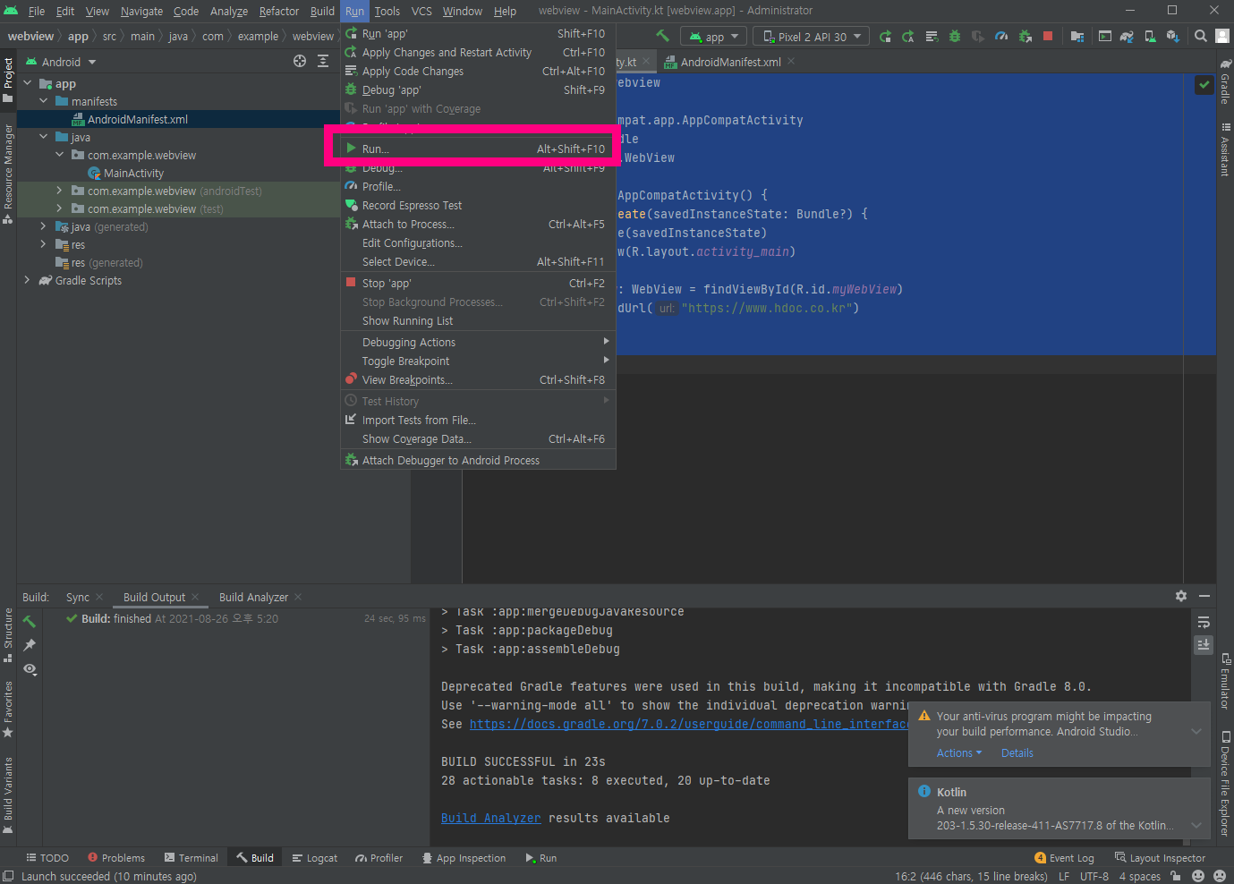
Task: Open the AVD Manager toolbar icon
Action: [x=1150, y=37]
